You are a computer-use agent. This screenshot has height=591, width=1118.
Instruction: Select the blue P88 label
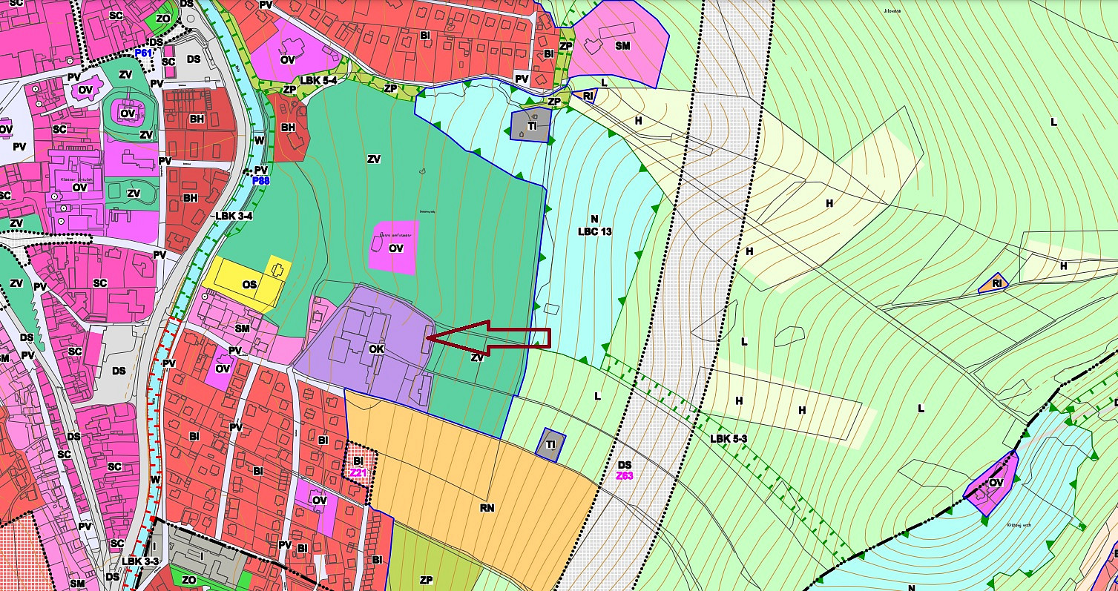coord(260,180)
